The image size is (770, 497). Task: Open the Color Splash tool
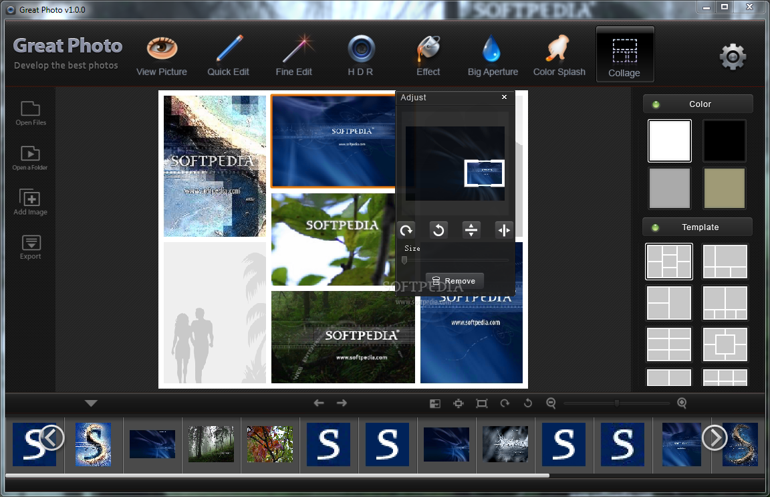pos(559,56)
